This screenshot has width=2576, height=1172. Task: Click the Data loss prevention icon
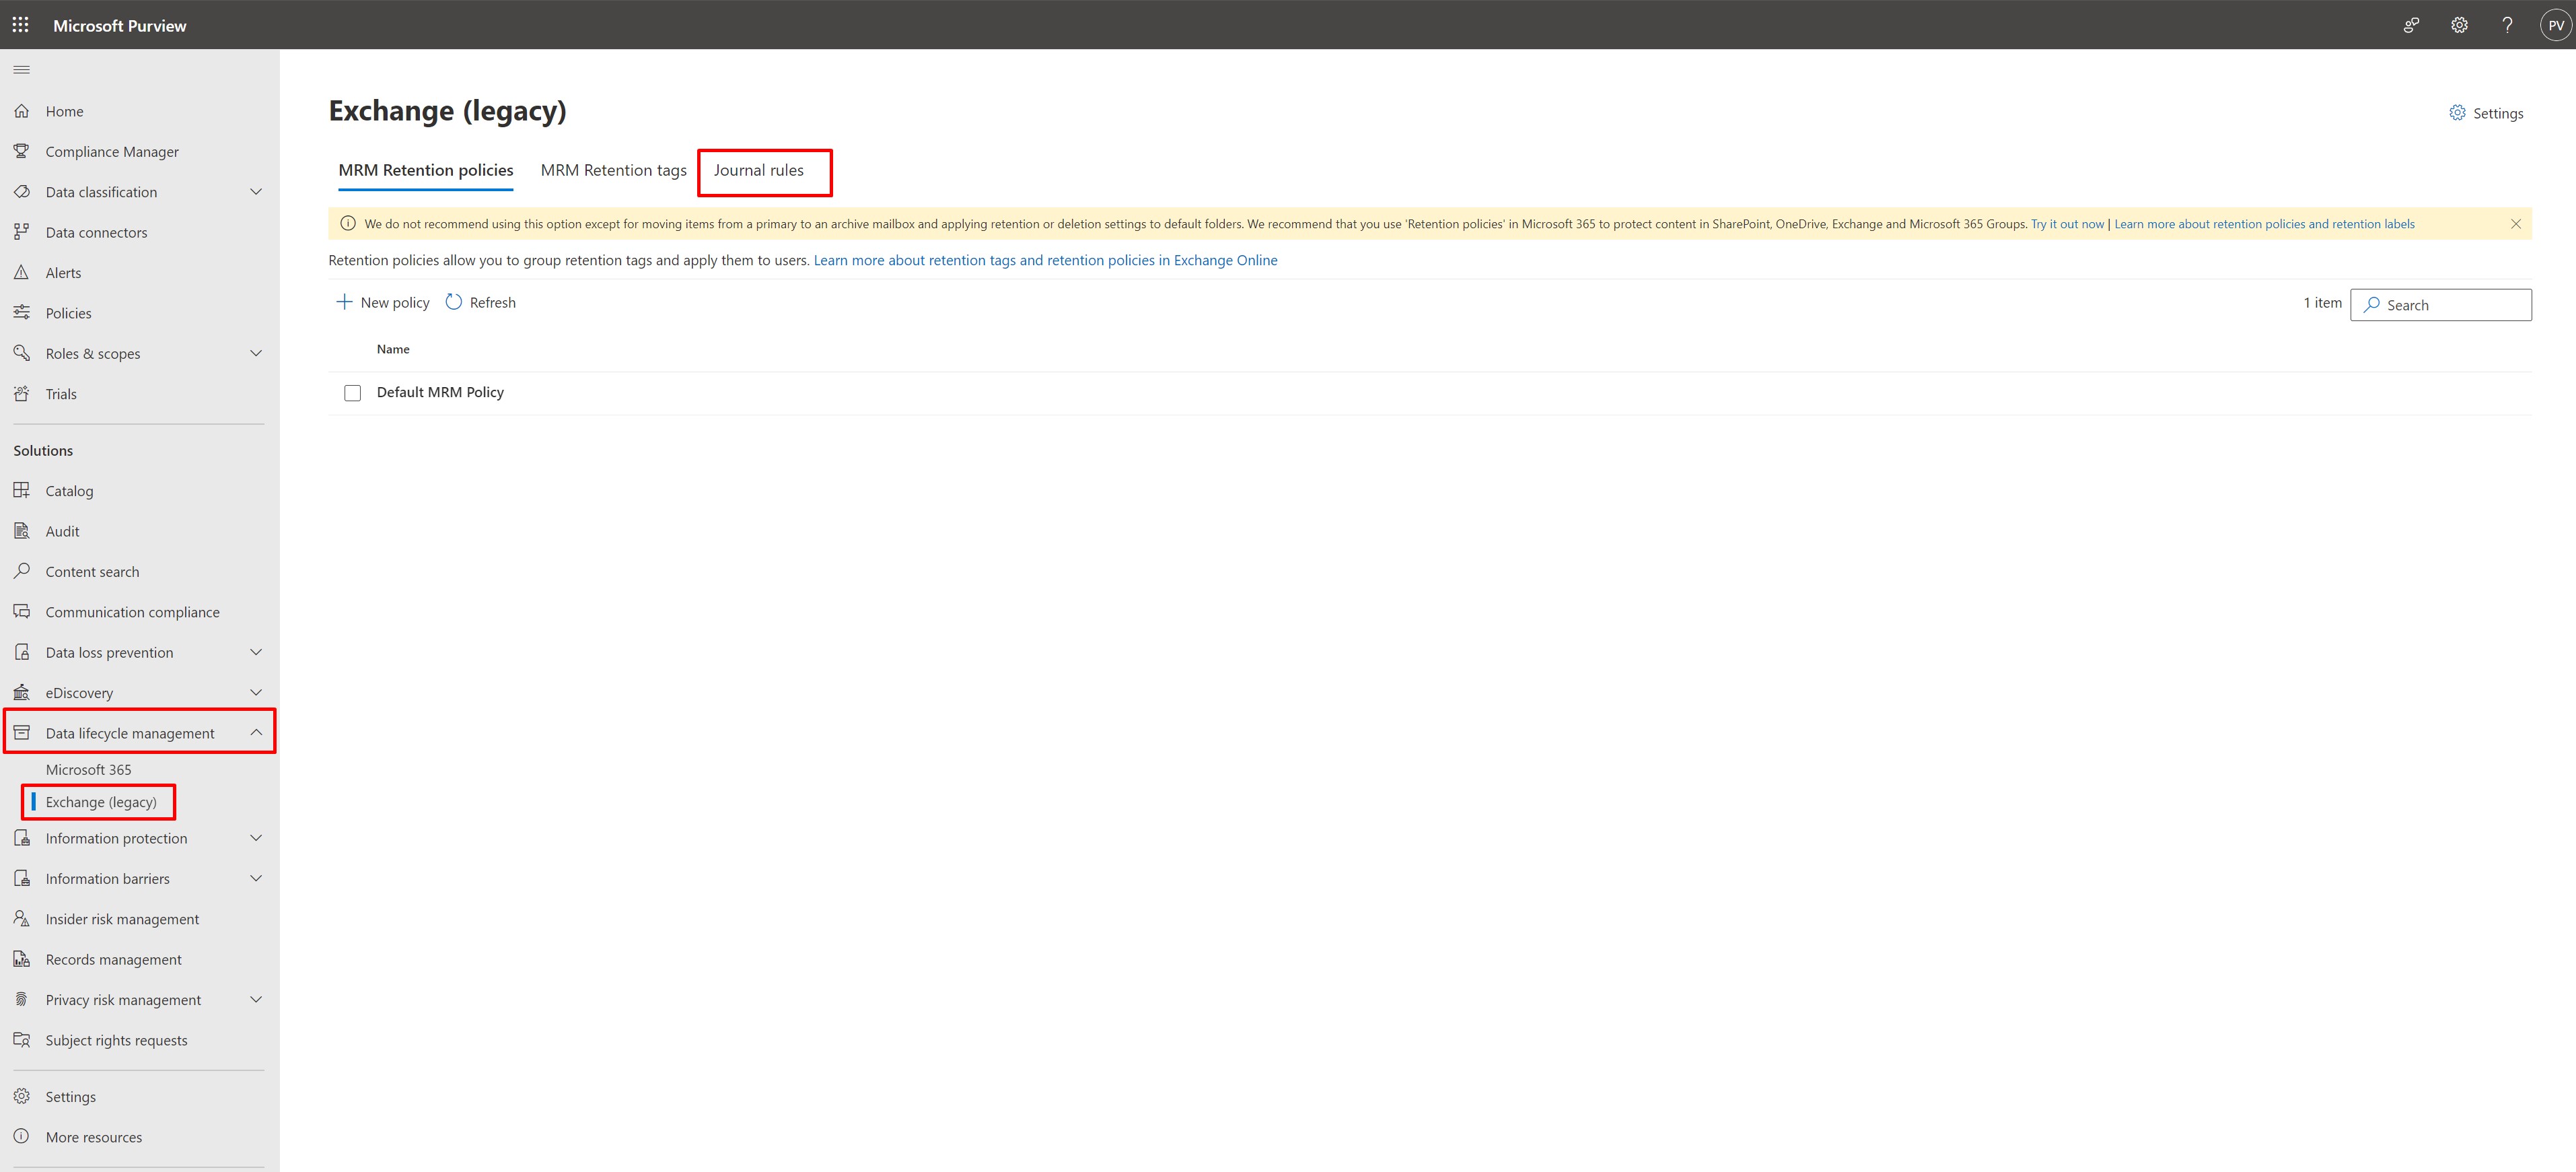coord(22,652)
